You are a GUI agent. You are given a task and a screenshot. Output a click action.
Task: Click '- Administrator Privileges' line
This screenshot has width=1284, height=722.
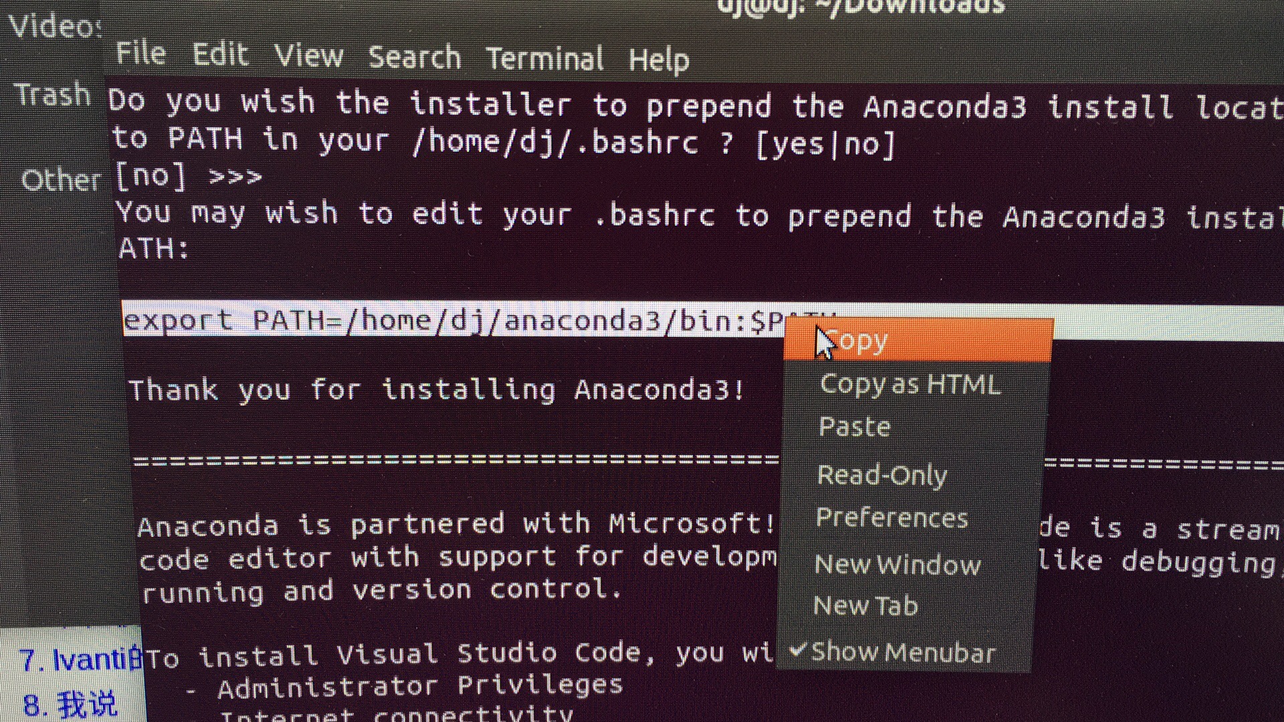click(405, 687)
